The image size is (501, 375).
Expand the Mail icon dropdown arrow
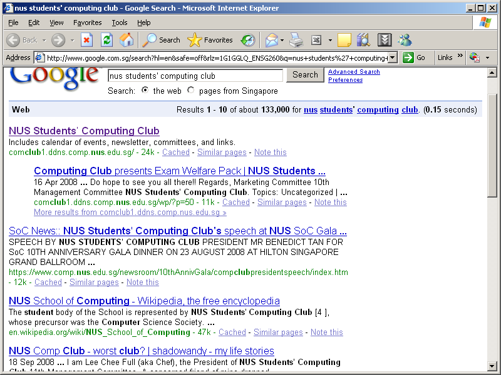click(282, 41)
